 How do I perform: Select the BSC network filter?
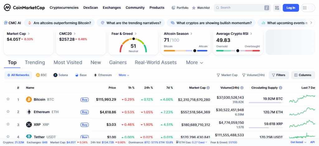(x=41, y=75)
